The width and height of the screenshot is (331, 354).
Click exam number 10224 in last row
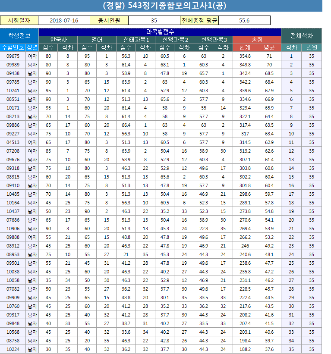[x=13, y=349]
